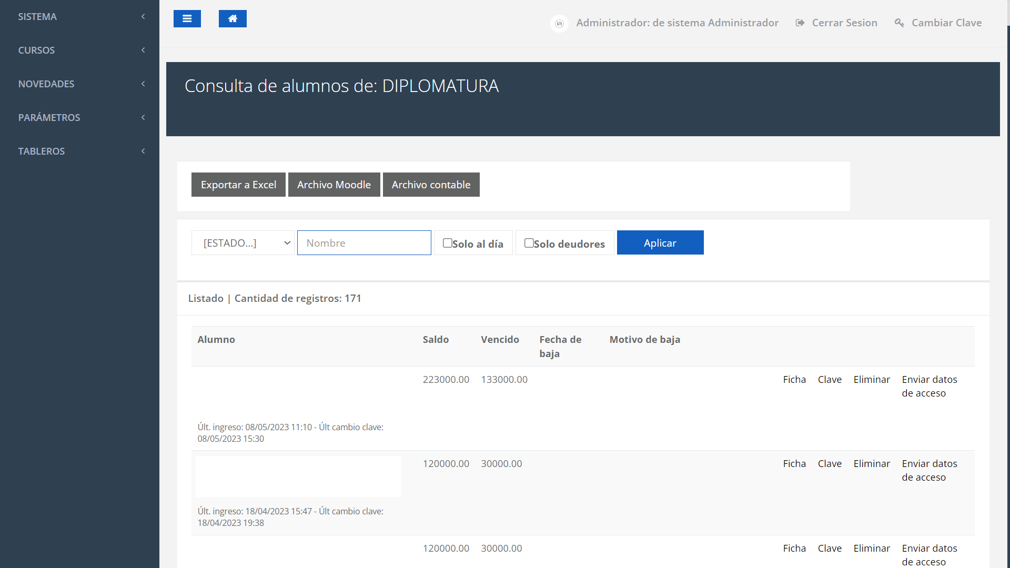Click the Alumno column header
The image size is (1010, 568).
(216, 340)
